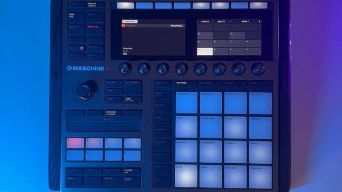Tap the Octave plus pad 16
342x192 pixels.
click(x=260, y=103)
